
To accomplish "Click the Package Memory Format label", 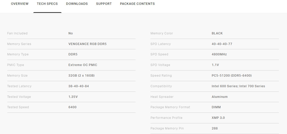I will [x=170, y=107].
